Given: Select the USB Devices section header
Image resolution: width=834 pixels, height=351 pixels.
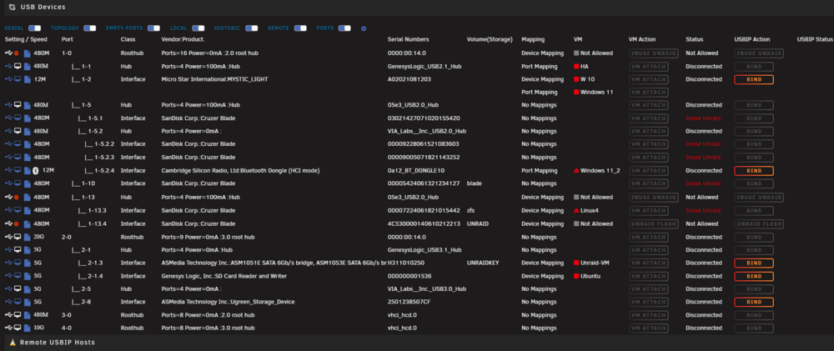Looking at the screenshot, I should (x=43, y=7).
